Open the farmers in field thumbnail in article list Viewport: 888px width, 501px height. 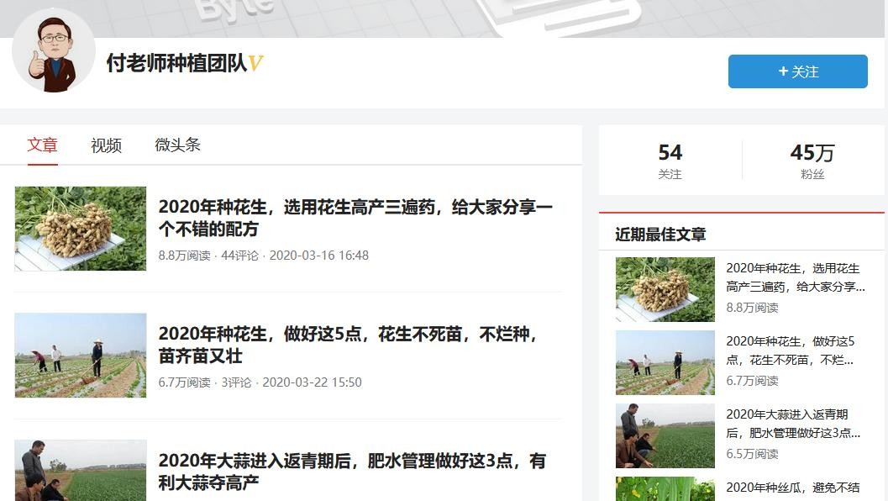(81, 355)
